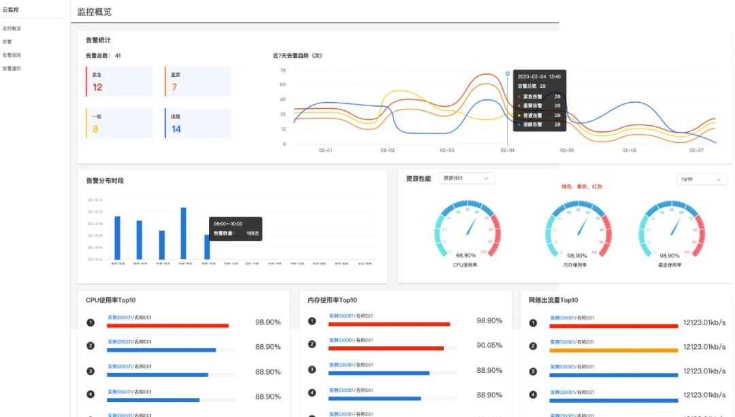Click rank 3 badge in CPU使用率Top10
Screen dimensions: 735x417
pos(91,371)
